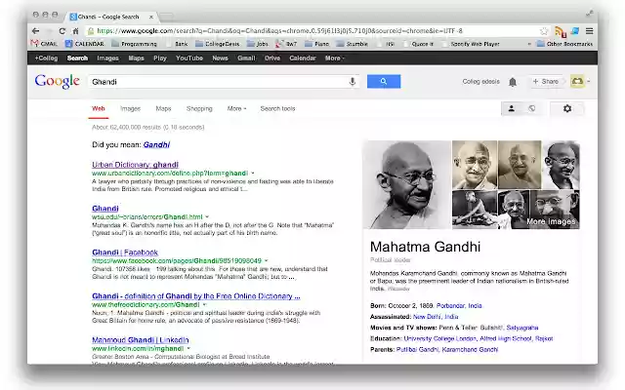Open the arrow next to facebook.com URL

pos(267,260)
